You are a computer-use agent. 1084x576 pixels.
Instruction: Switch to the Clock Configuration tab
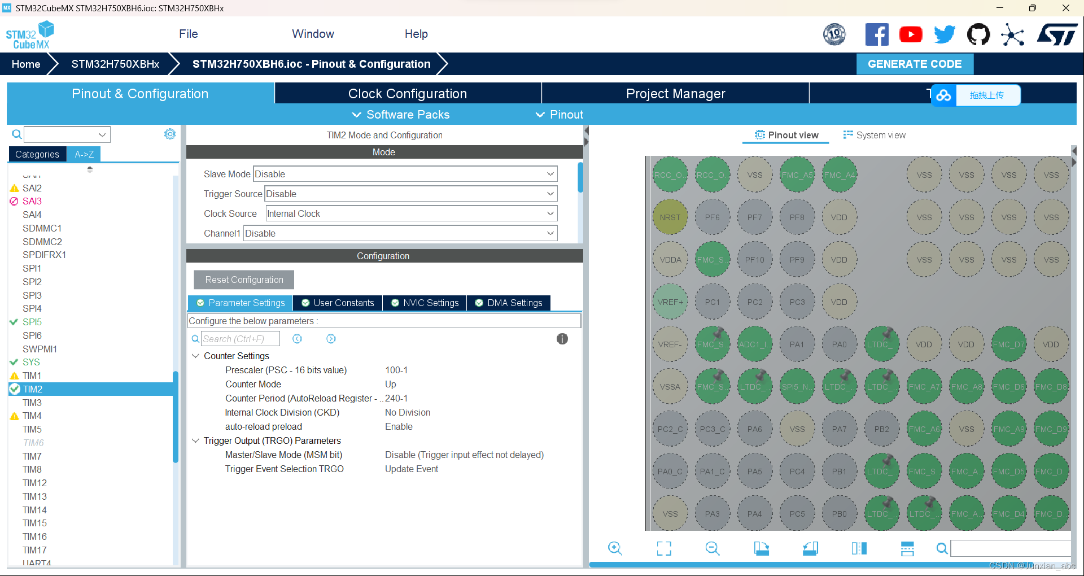click(x=408, y=94)
